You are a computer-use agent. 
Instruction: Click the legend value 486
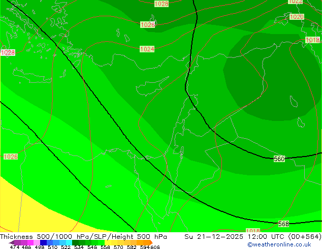coord(26,247)
